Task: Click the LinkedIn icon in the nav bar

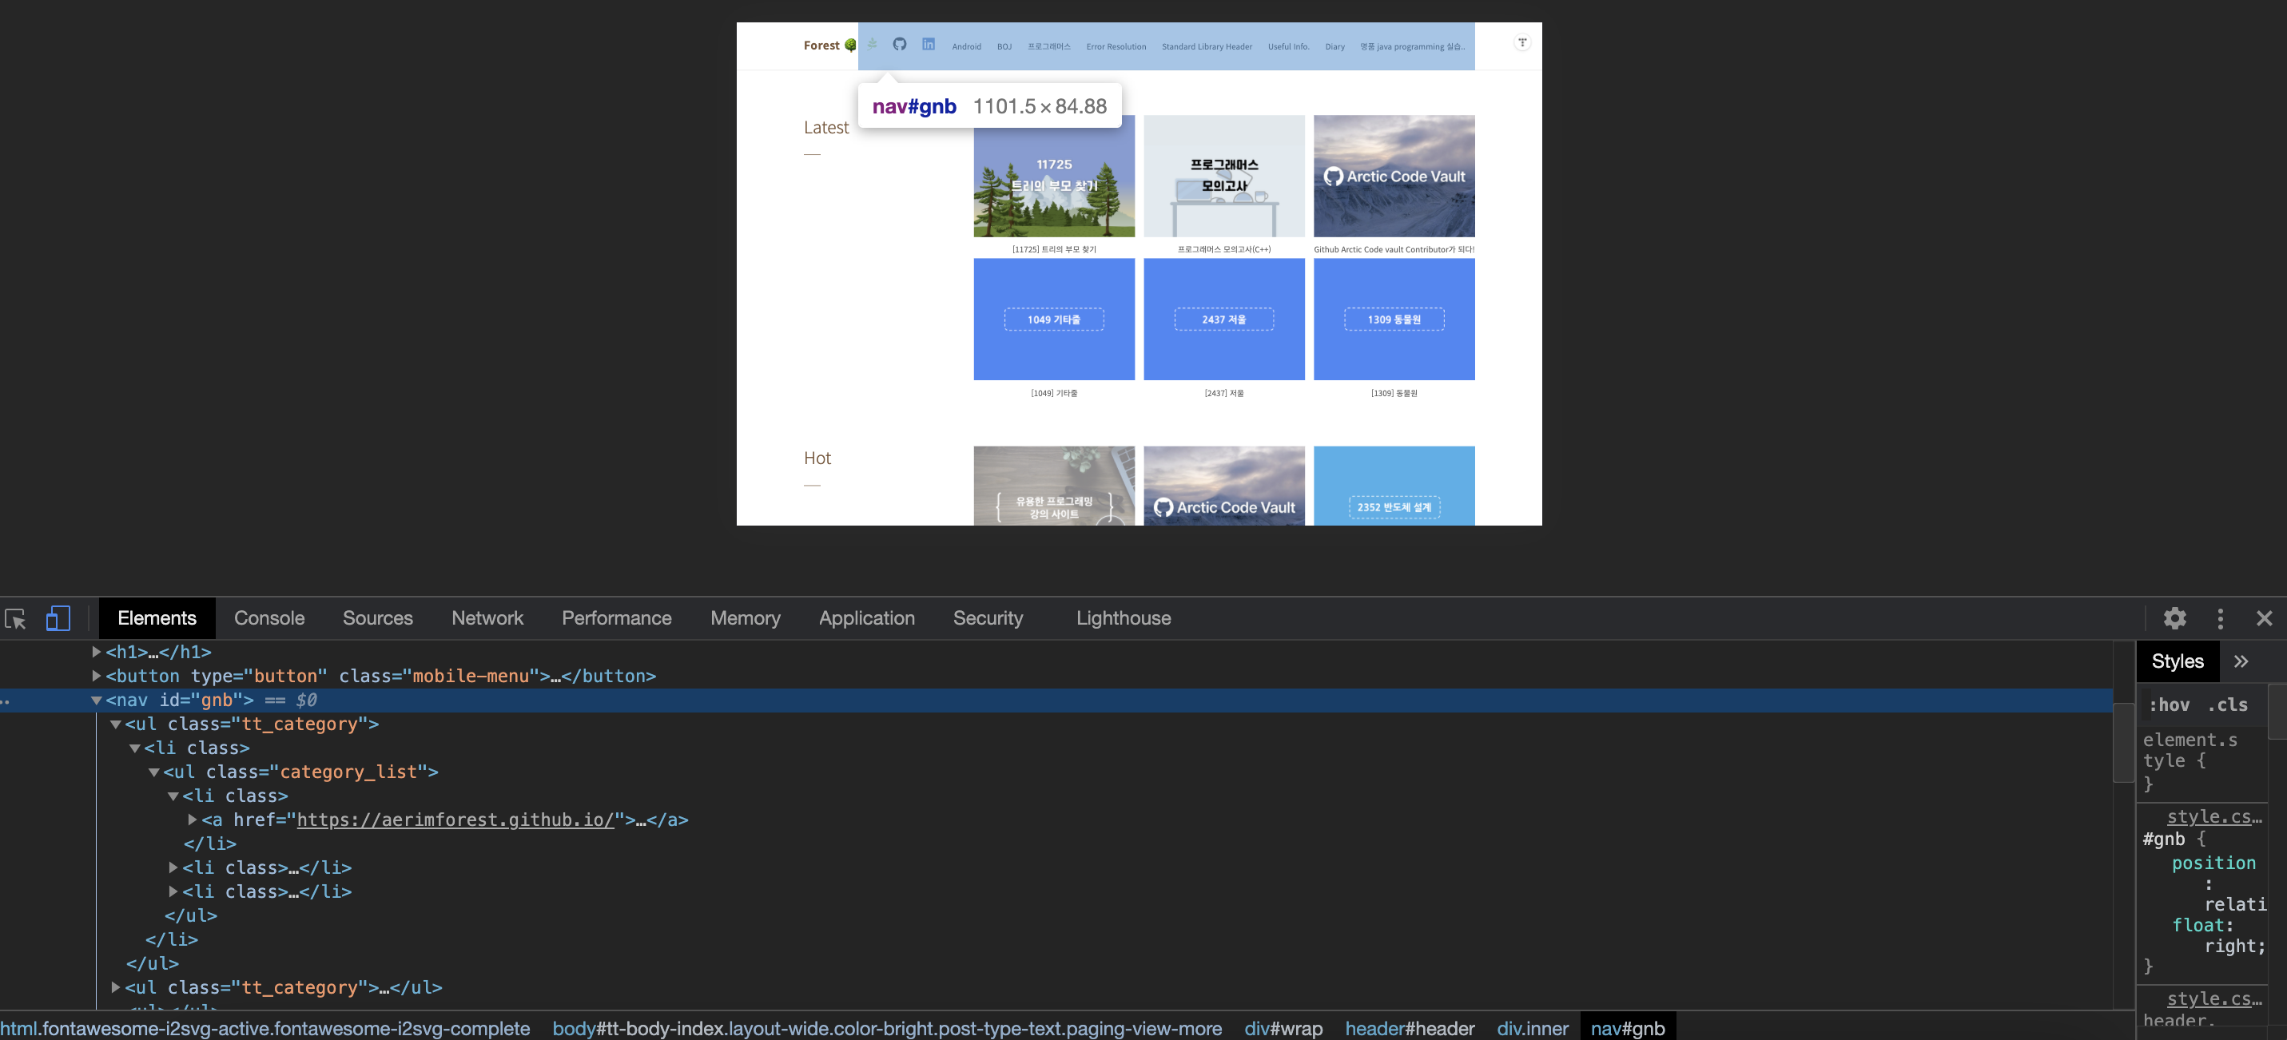Action: click(928, 45)
